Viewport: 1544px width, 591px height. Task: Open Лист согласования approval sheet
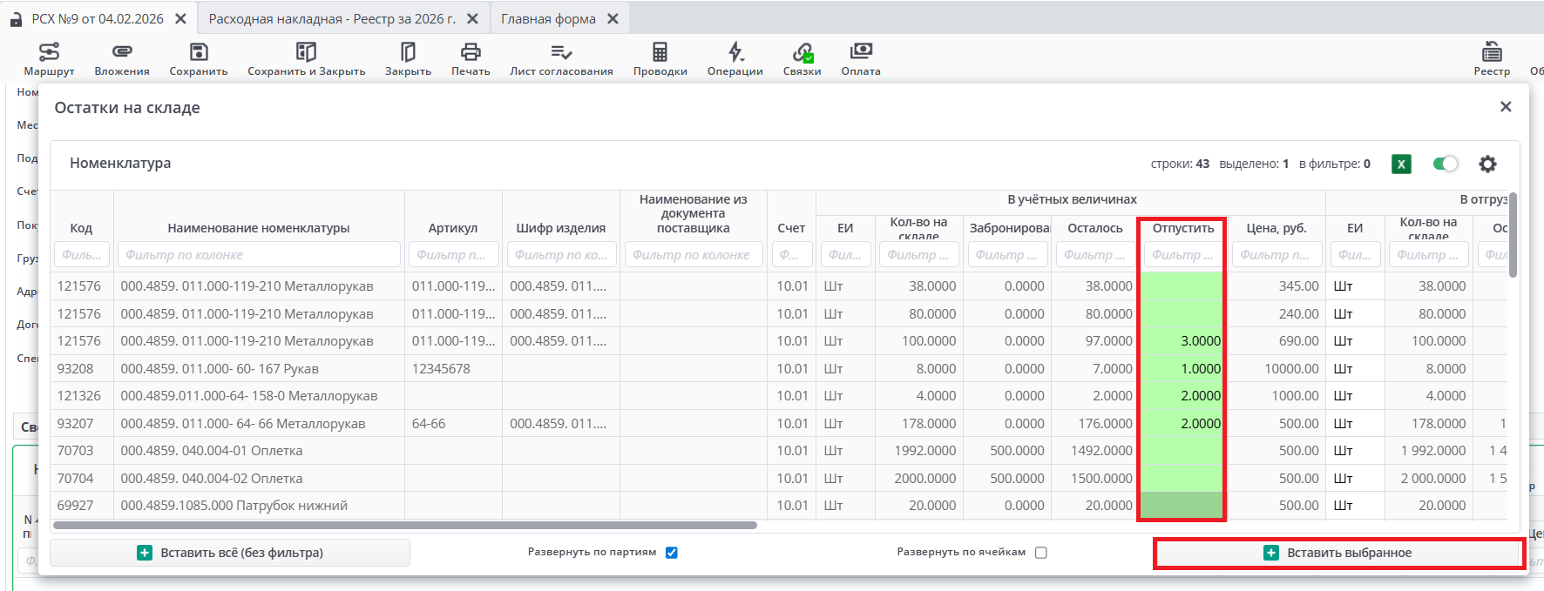coord(561,58)
